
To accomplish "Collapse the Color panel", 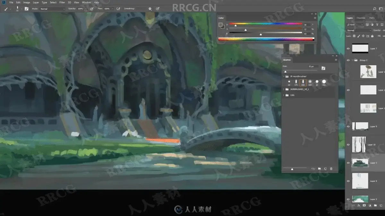I will pos(312,14).
